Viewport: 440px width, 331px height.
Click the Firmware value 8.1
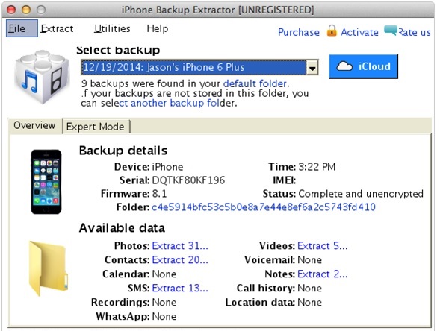159,194
